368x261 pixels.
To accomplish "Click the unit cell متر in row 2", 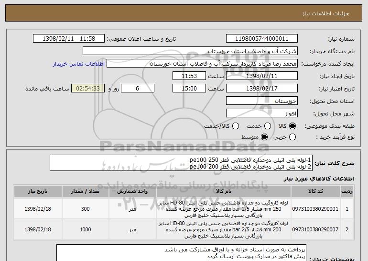I will 132,229.
